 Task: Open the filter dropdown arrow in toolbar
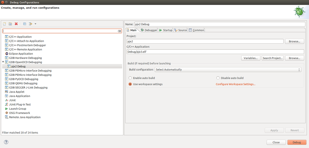[35, 24]
